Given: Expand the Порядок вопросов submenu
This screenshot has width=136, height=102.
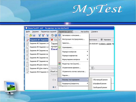Looking at the screenshot, I should pyautogui.click(x=88, y=52).
